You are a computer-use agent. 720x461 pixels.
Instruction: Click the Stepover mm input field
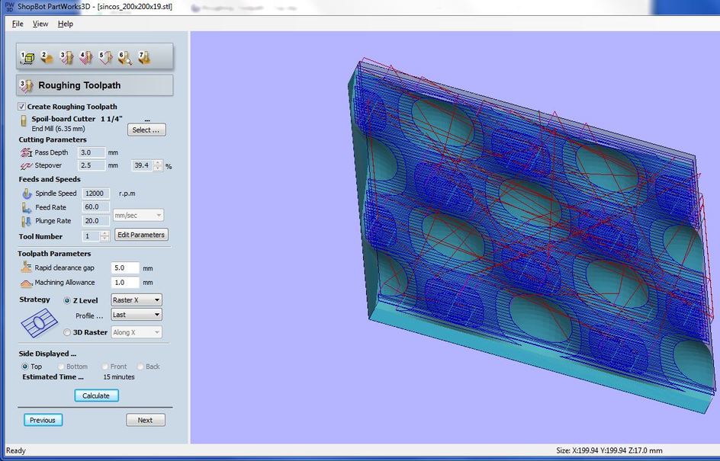click(x=92, y=165)
